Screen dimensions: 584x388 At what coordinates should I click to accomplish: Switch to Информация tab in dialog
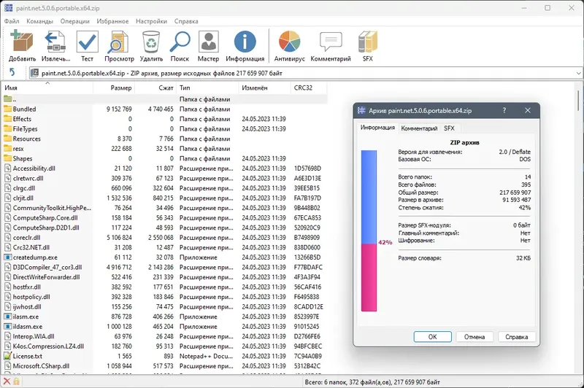click(377, 128)
